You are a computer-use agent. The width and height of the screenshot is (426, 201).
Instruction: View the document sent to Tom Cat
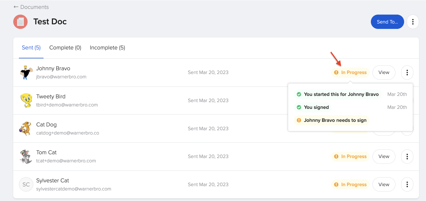coord(384,156)
